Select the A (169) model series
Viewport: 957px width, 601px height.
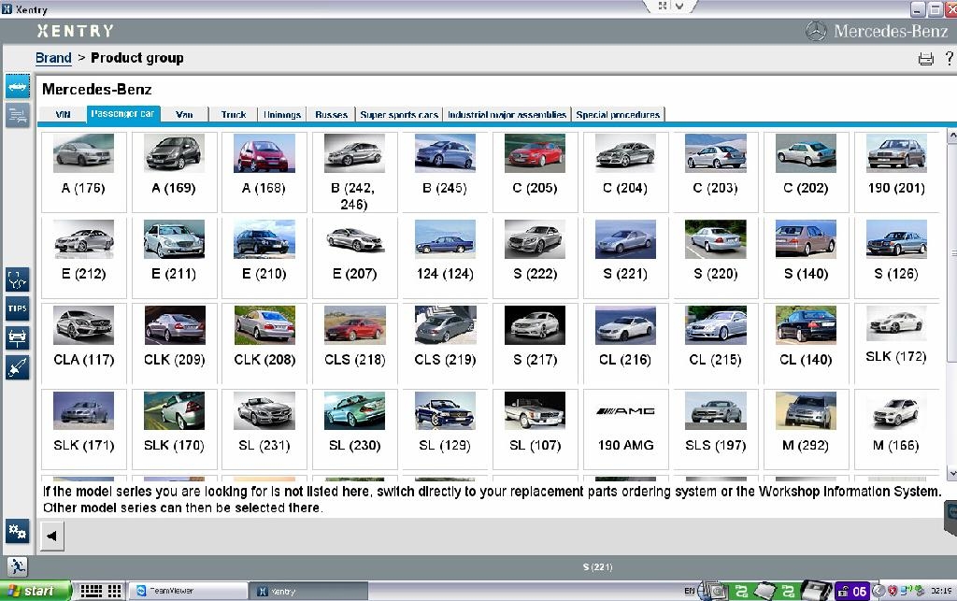(x=174, y=172)
